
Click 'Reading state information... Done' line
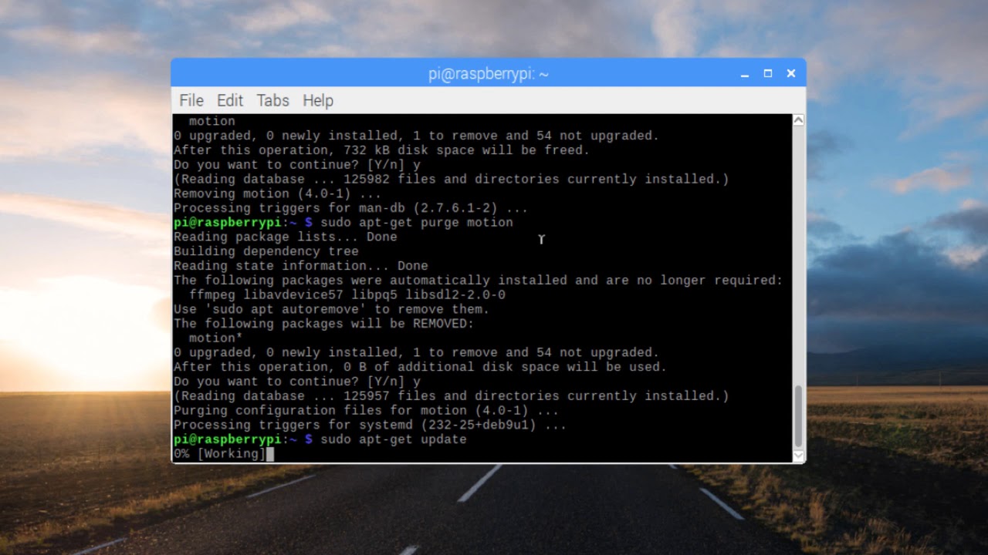pyautogui.click(x=301, y=266)
